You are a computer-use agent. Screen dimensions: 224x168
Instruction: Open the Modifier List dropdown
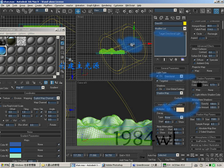click(x=185, y=28)
